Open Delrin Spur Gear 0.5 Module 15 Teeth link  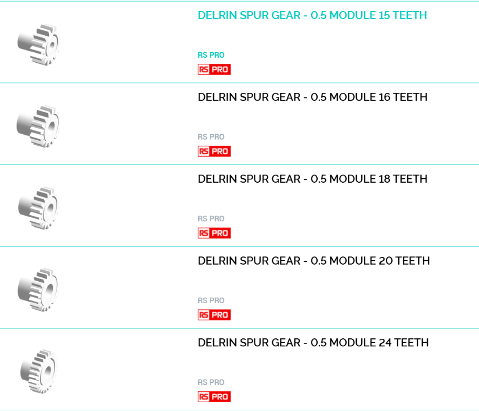312,15
